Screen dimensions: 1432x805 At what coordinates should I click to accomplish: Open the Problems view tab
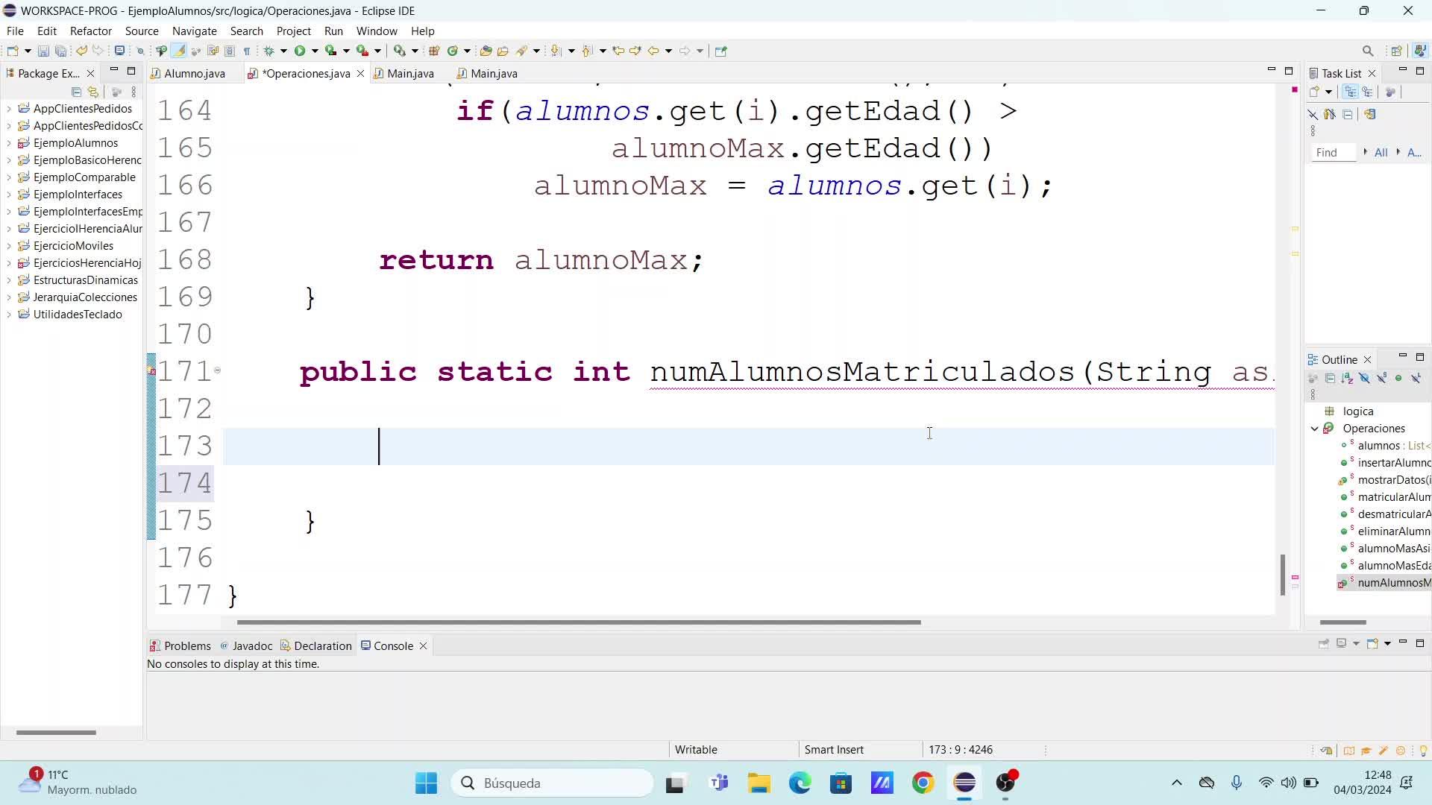pos(186,645)
